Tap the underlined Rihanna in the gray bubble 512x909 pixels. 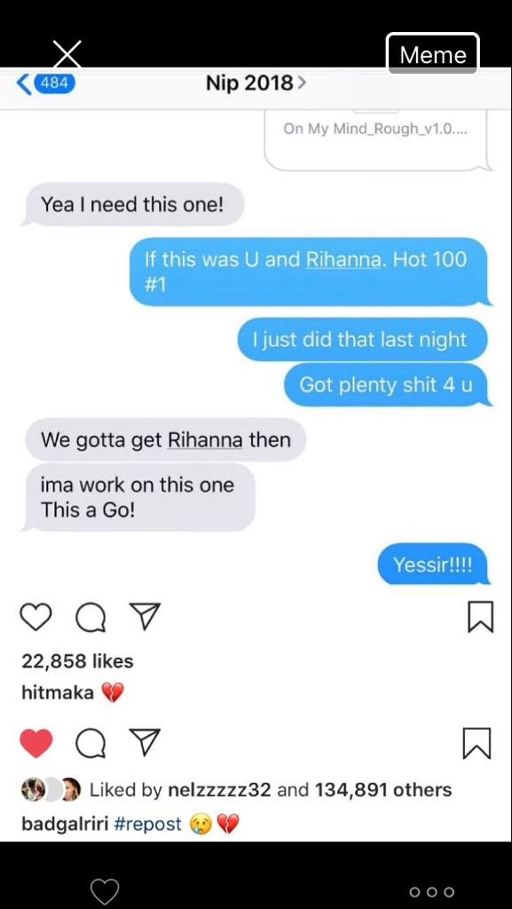coord(205,439)
